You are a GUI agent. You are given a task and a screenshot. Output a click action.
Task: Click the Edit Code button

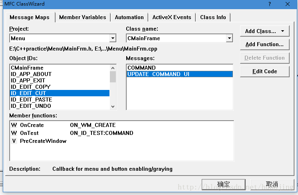(264, 71)
